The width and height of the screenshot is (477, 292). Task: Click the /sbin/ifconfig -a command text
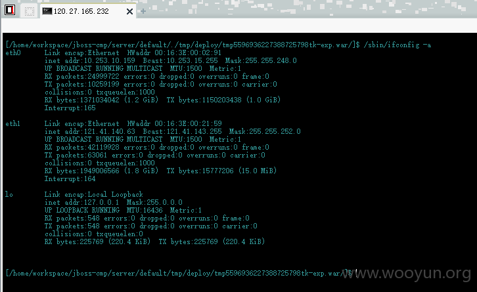click(x=397, y=45)
